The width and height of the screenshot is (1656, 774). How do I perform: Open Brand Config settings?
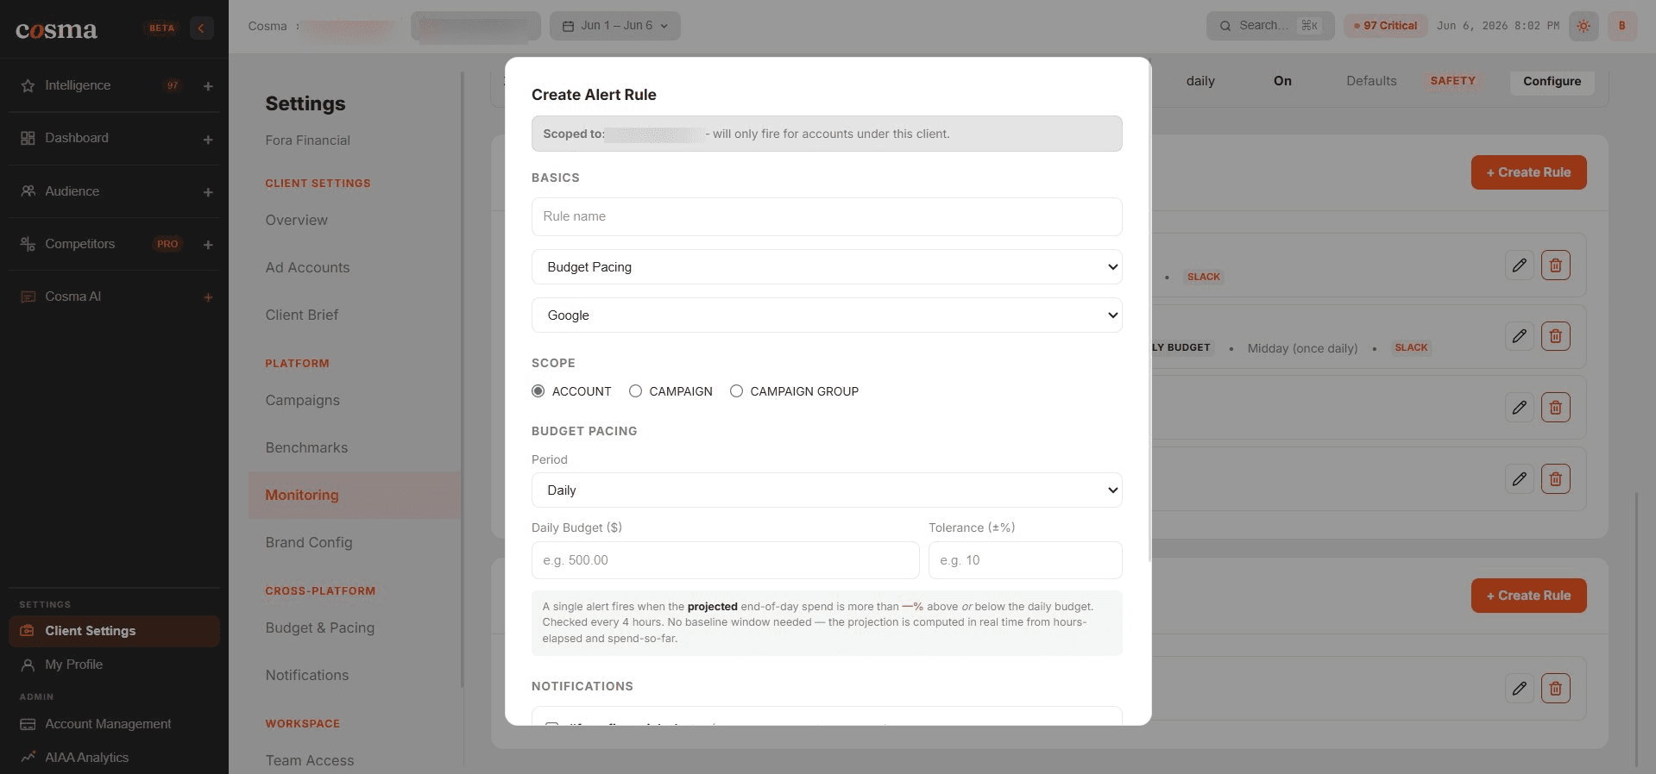click(x=309, y=542)
